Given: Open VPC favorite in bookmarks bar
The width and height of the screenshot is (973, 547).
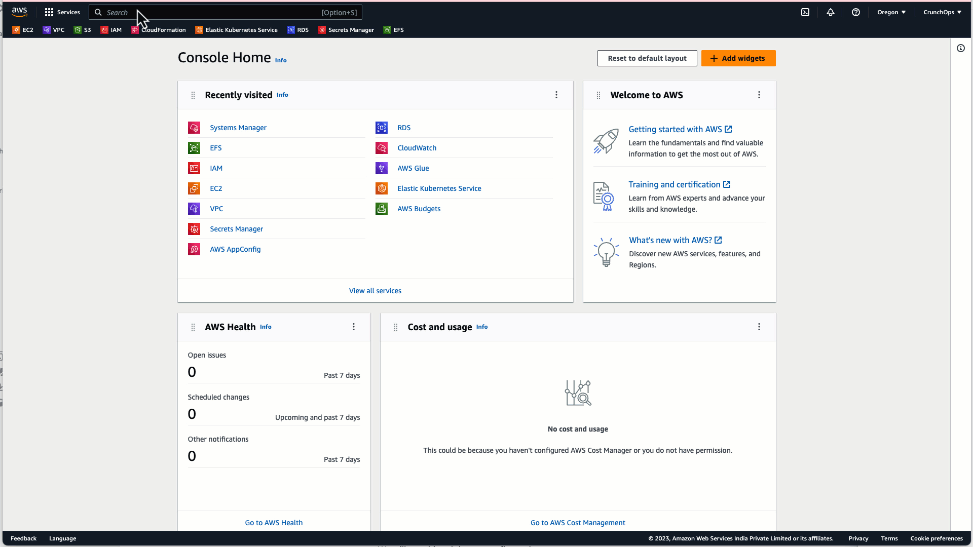Looking at the screenshot, I should 54,30.
